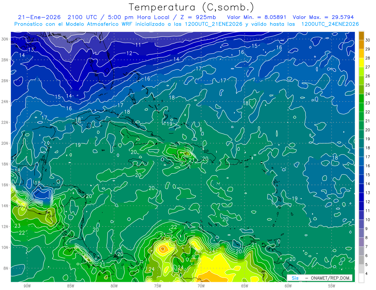Image resolution: width=376 pixels, height=290 pixels.
Task: Click the color scale swatch between 25 and 26
Action: [361, 80]
